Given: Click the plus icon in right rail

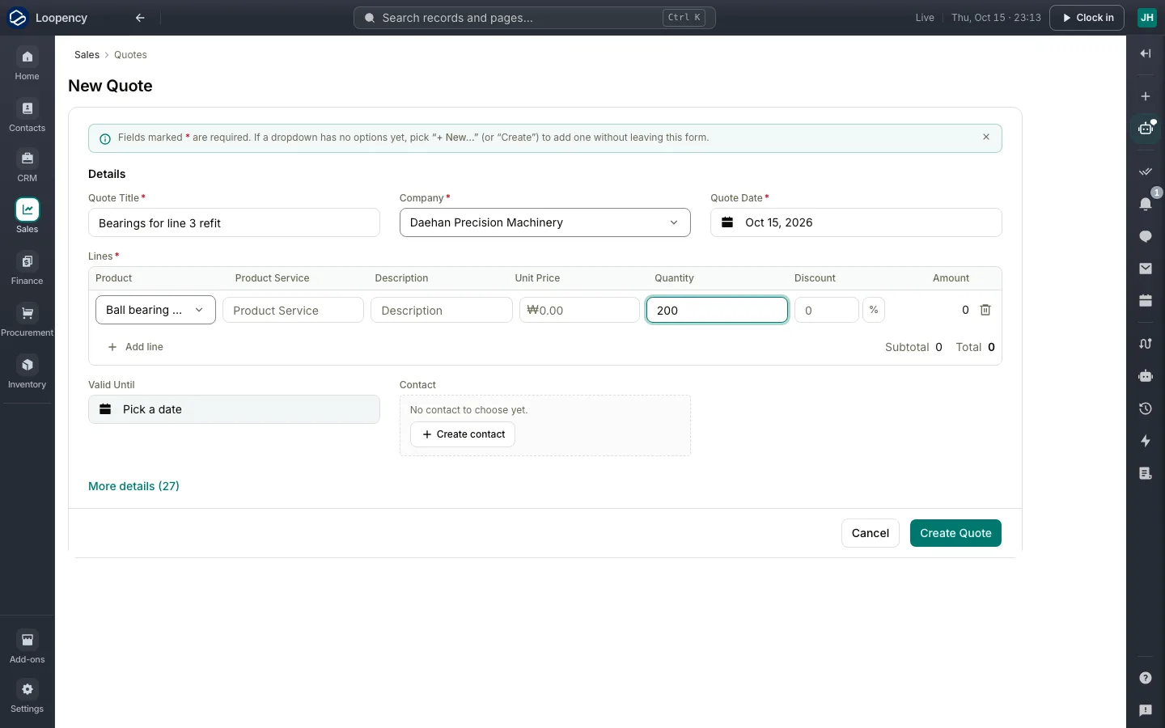Looking at the screenshot, I should pos(1146,96).
